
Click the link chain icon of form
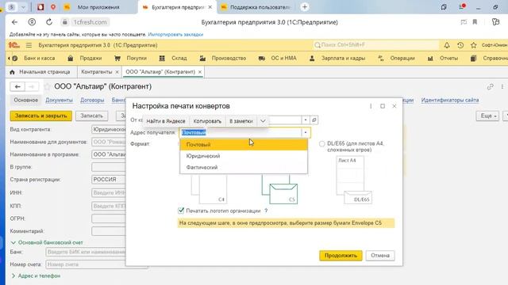[490, 86]
